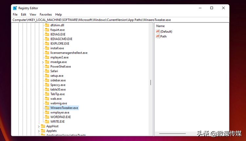Click the (Default) string value icon
This screenshot has height=141, width=246.
pyautogui.click(x=158, y=31)
